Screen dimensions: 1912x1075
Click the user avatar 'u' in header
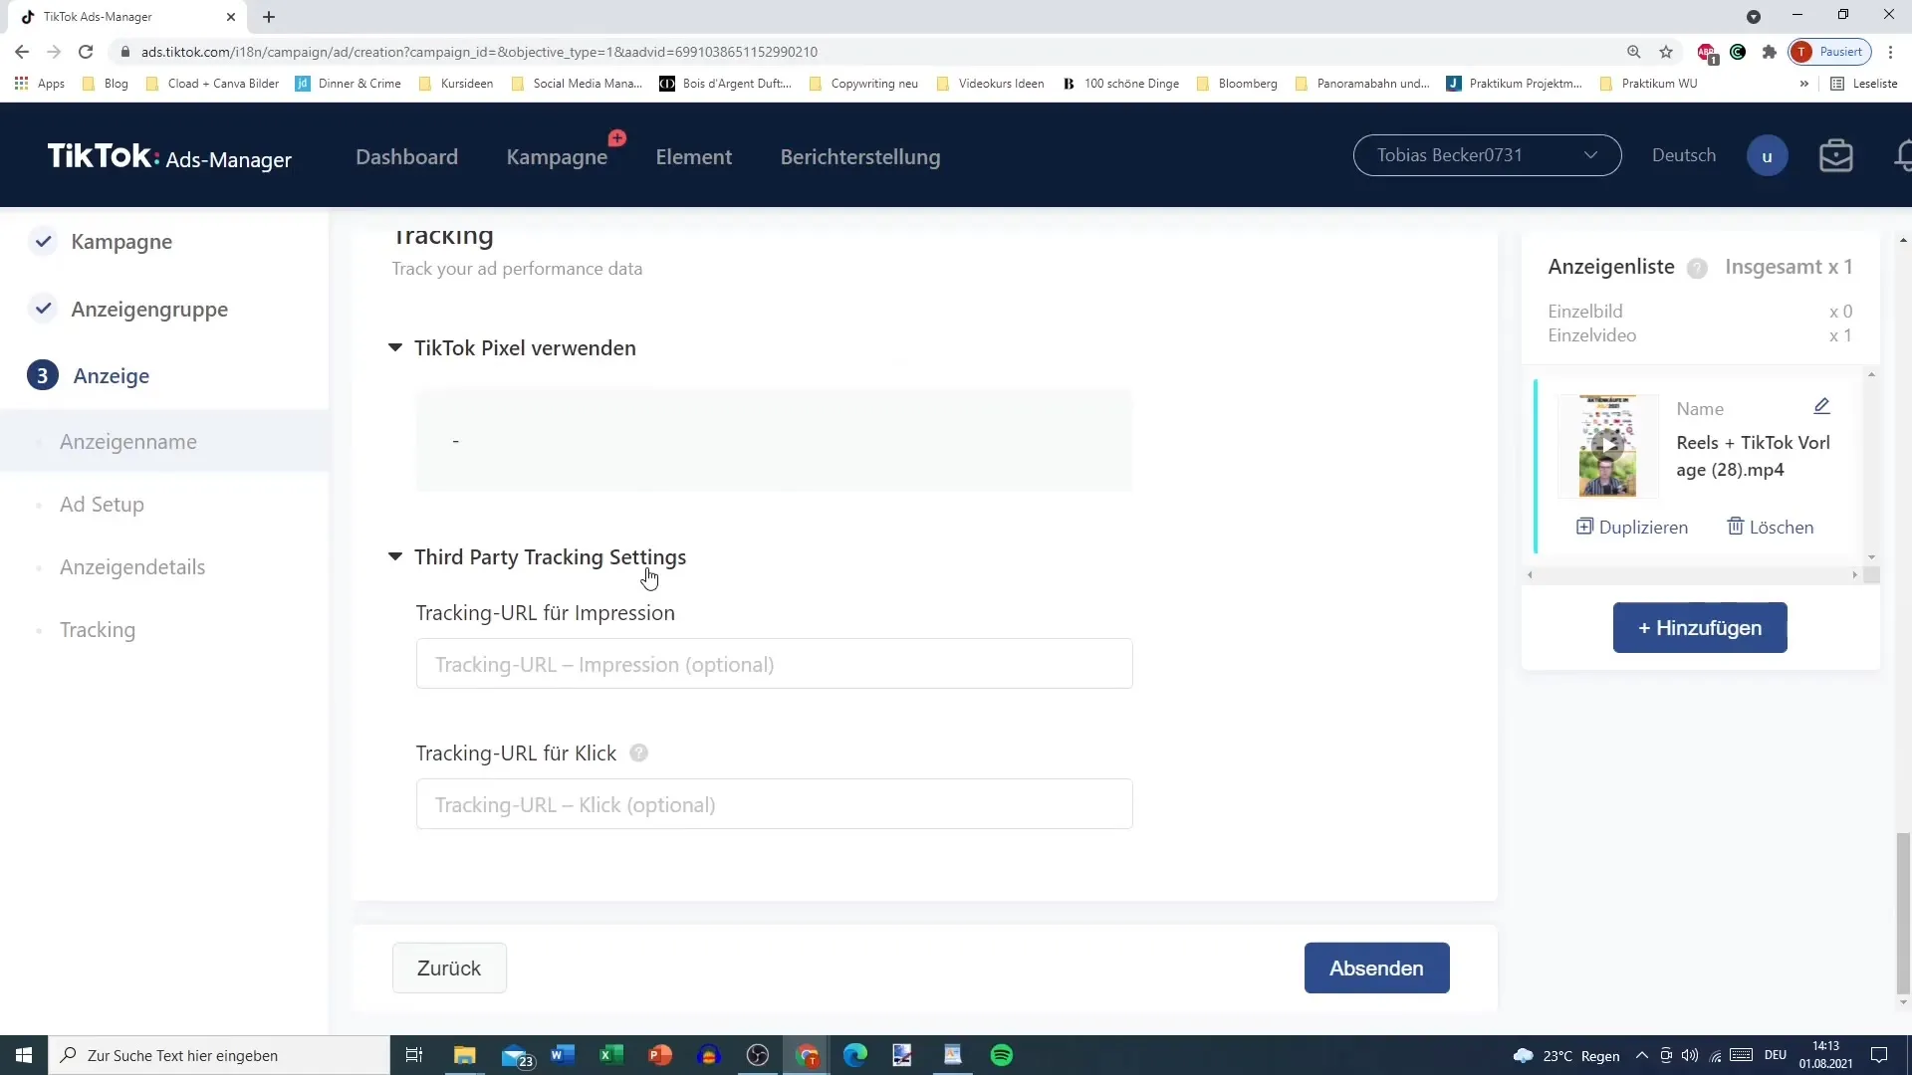point(1767,156)
